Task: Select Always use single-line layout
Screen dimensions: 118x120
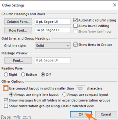Action: [12, 95]
